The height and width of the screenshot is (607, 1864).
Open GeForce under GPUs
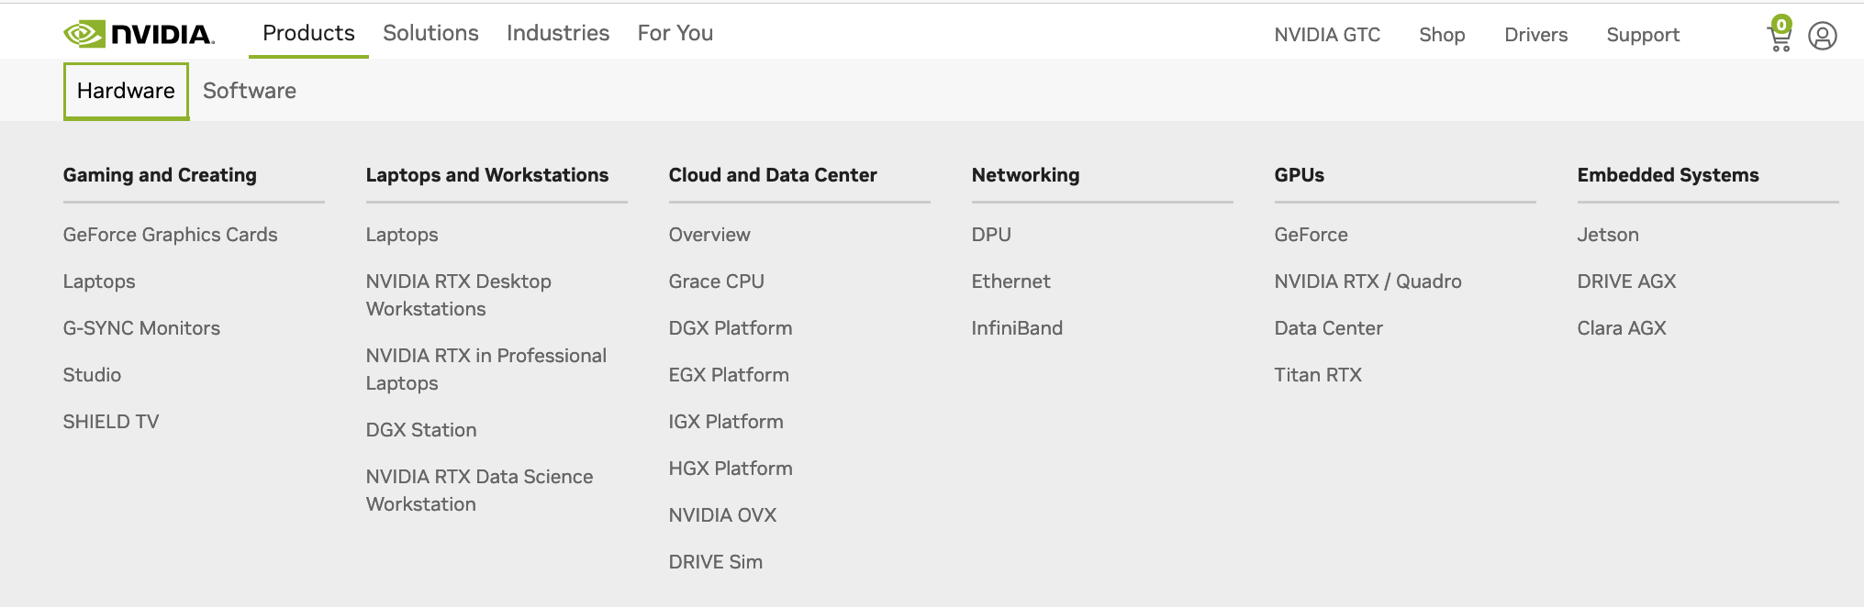tap(1311, 235)
